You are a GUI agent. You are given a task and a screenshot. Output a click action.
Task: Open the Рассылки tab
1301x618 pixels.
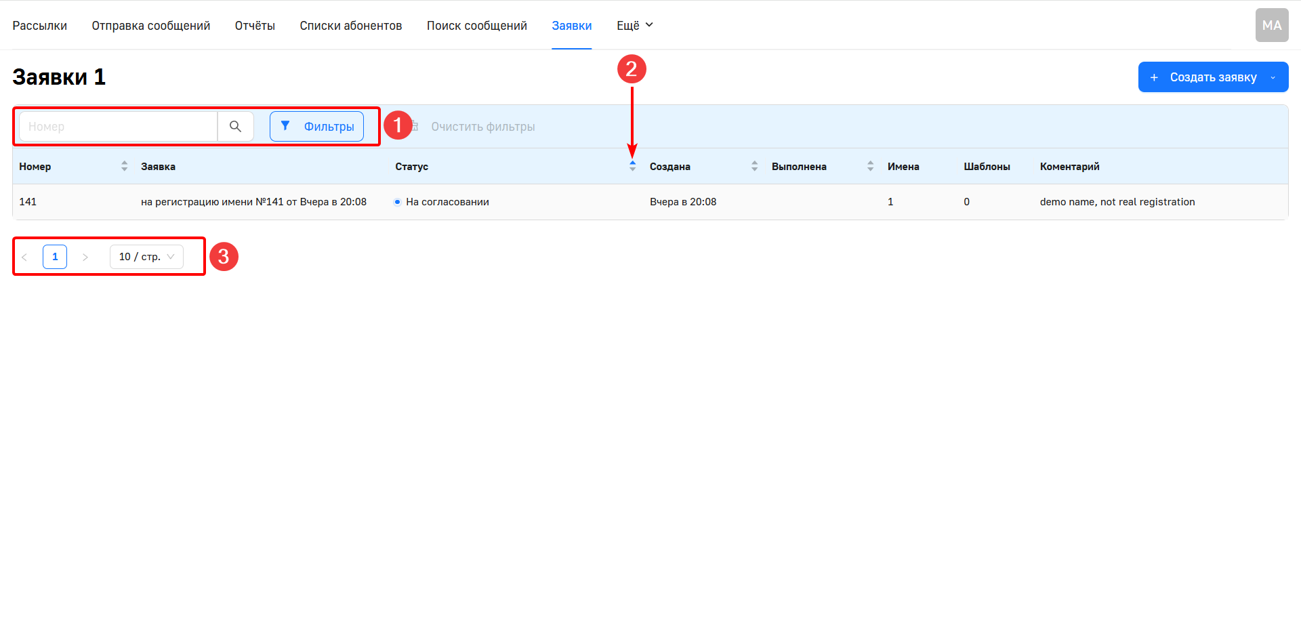click(x=39, y=26)
